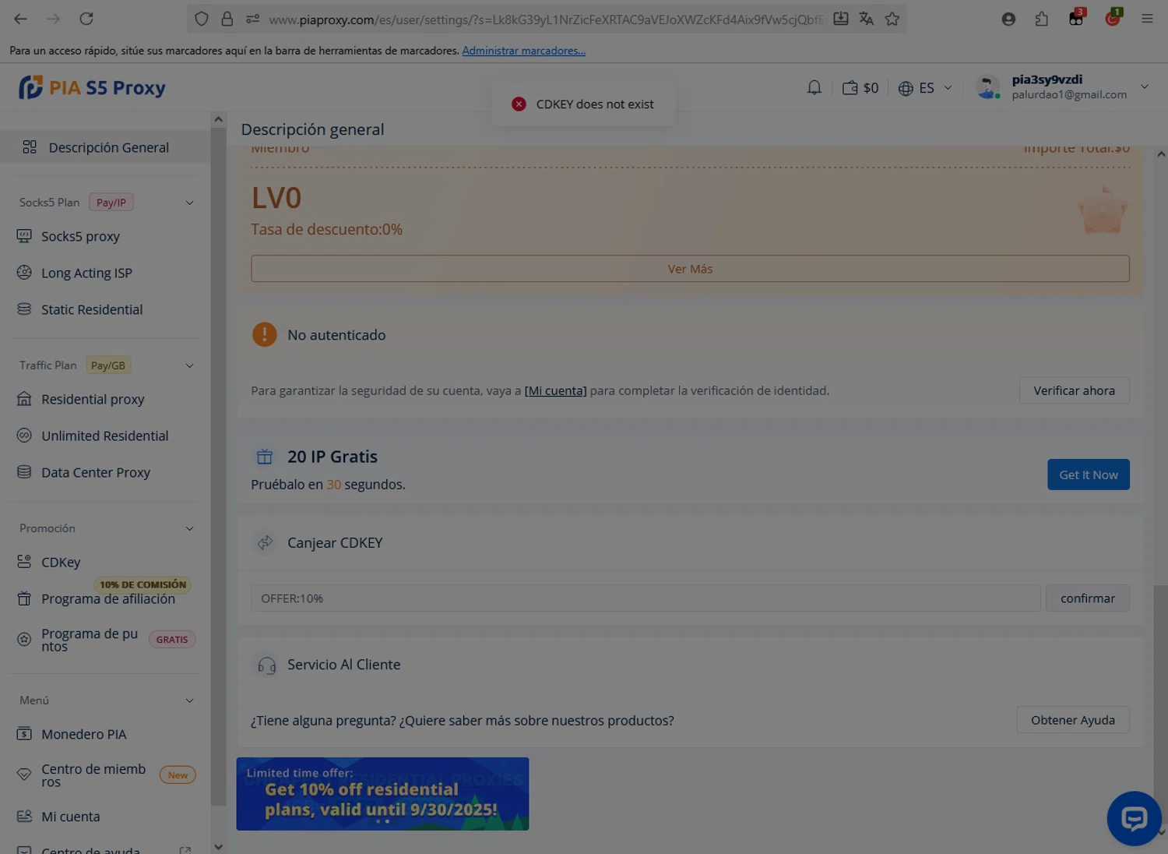Open the live chat bubble

pyautogui.click(x=1134, y=818)
